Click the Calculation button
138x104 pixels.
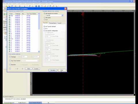[x=53, y=70]
